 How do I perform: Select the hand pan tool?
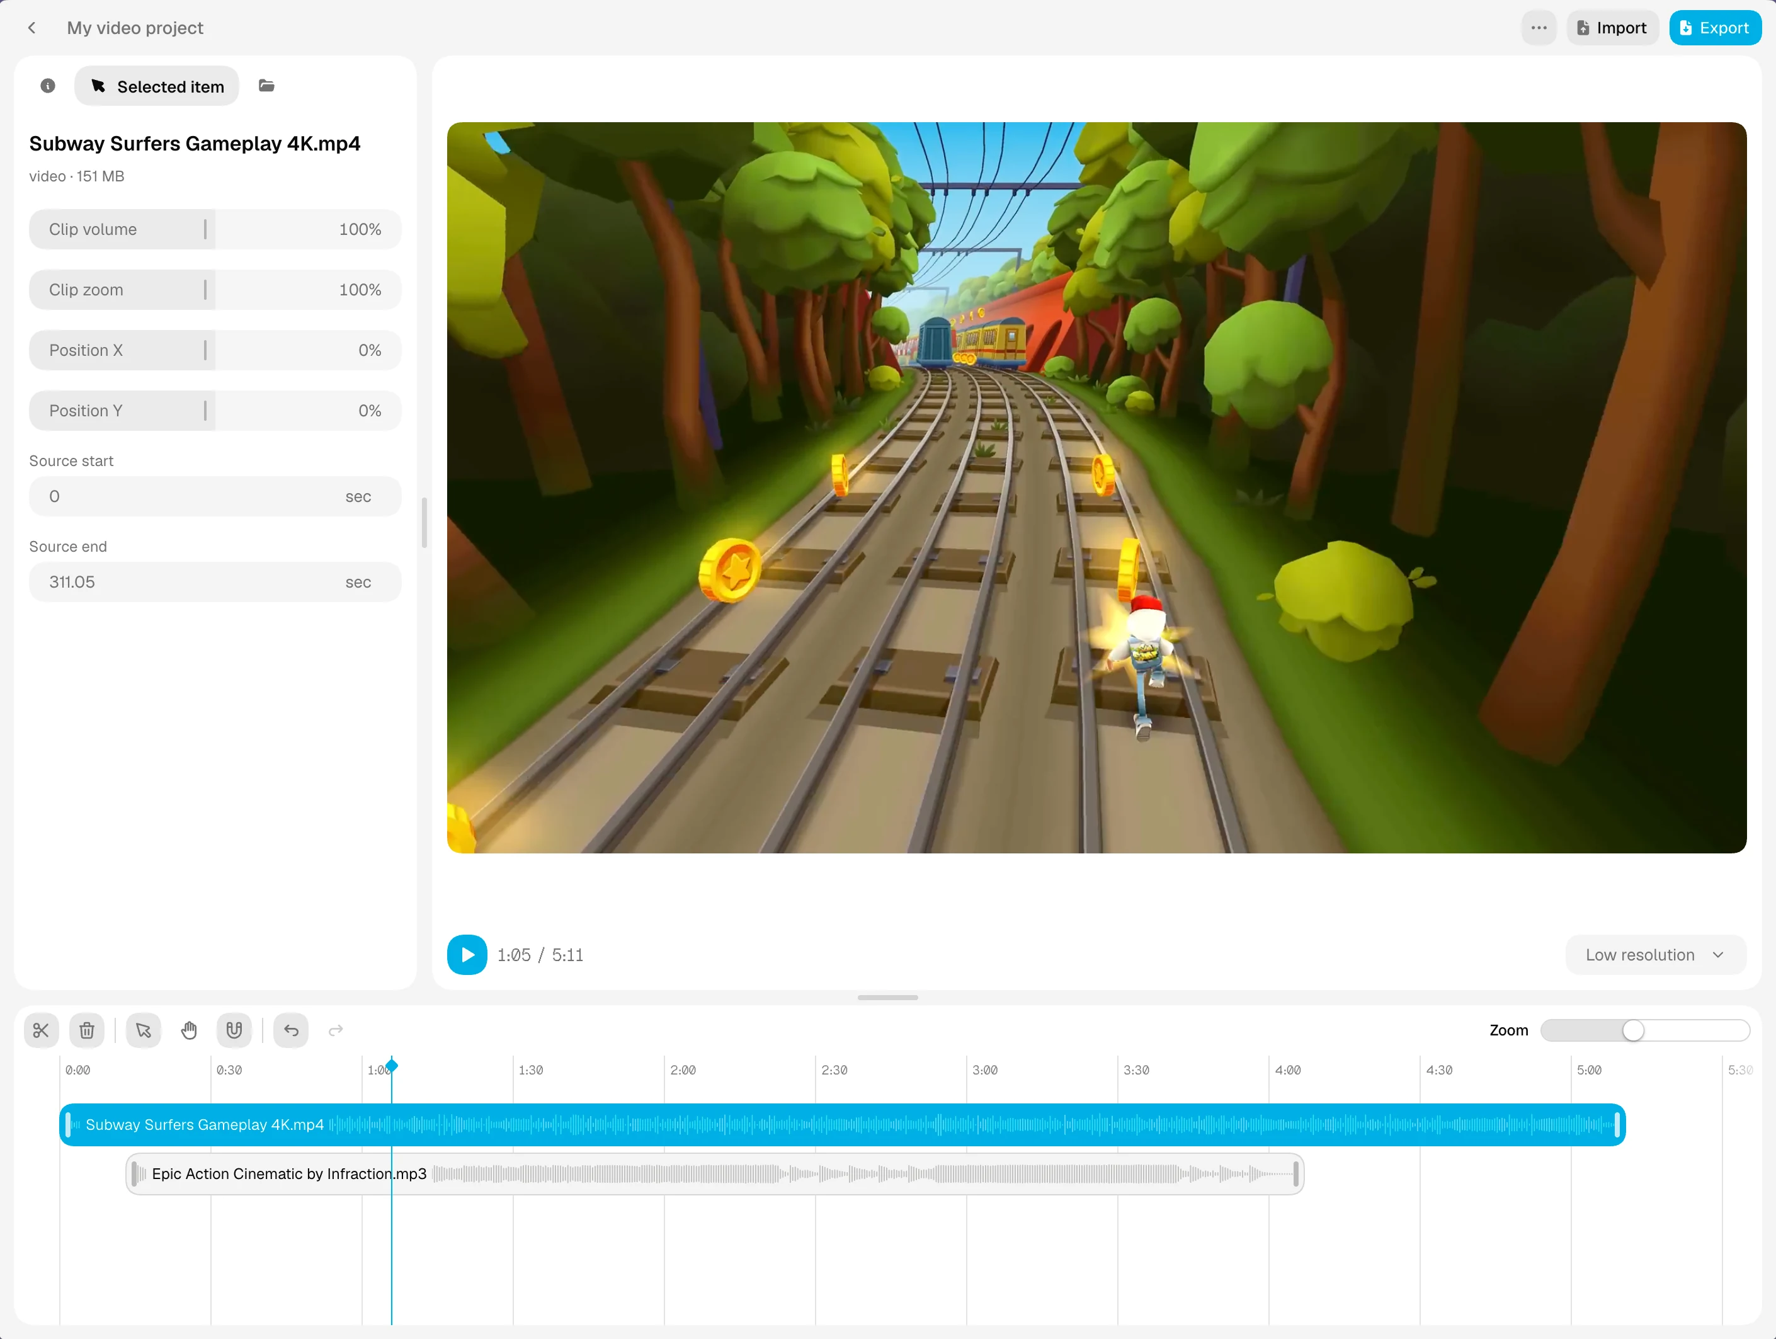189,1031
